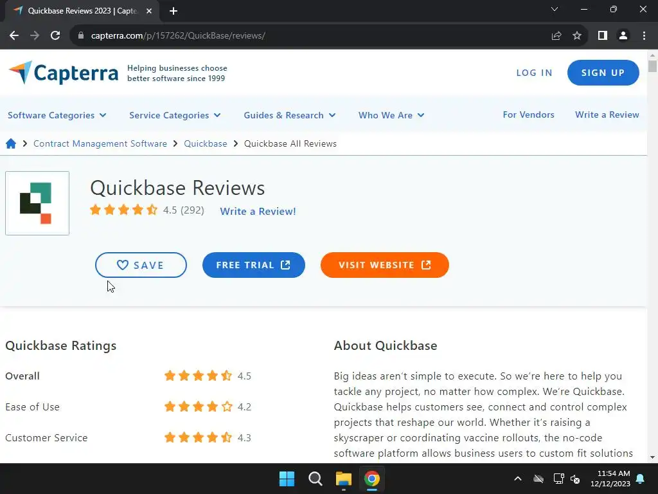Click the Write a Review! link
Image resolution: width=658 pixels, height=494 pixels.
258,211
